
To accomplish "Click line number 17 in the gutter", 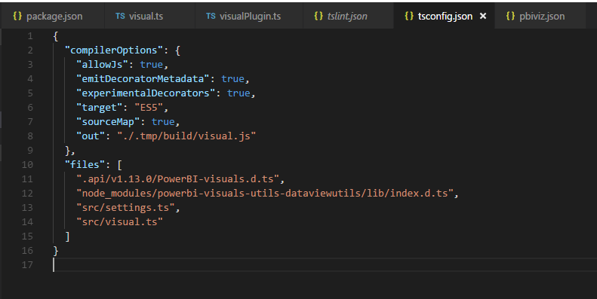I will [27, 265].
